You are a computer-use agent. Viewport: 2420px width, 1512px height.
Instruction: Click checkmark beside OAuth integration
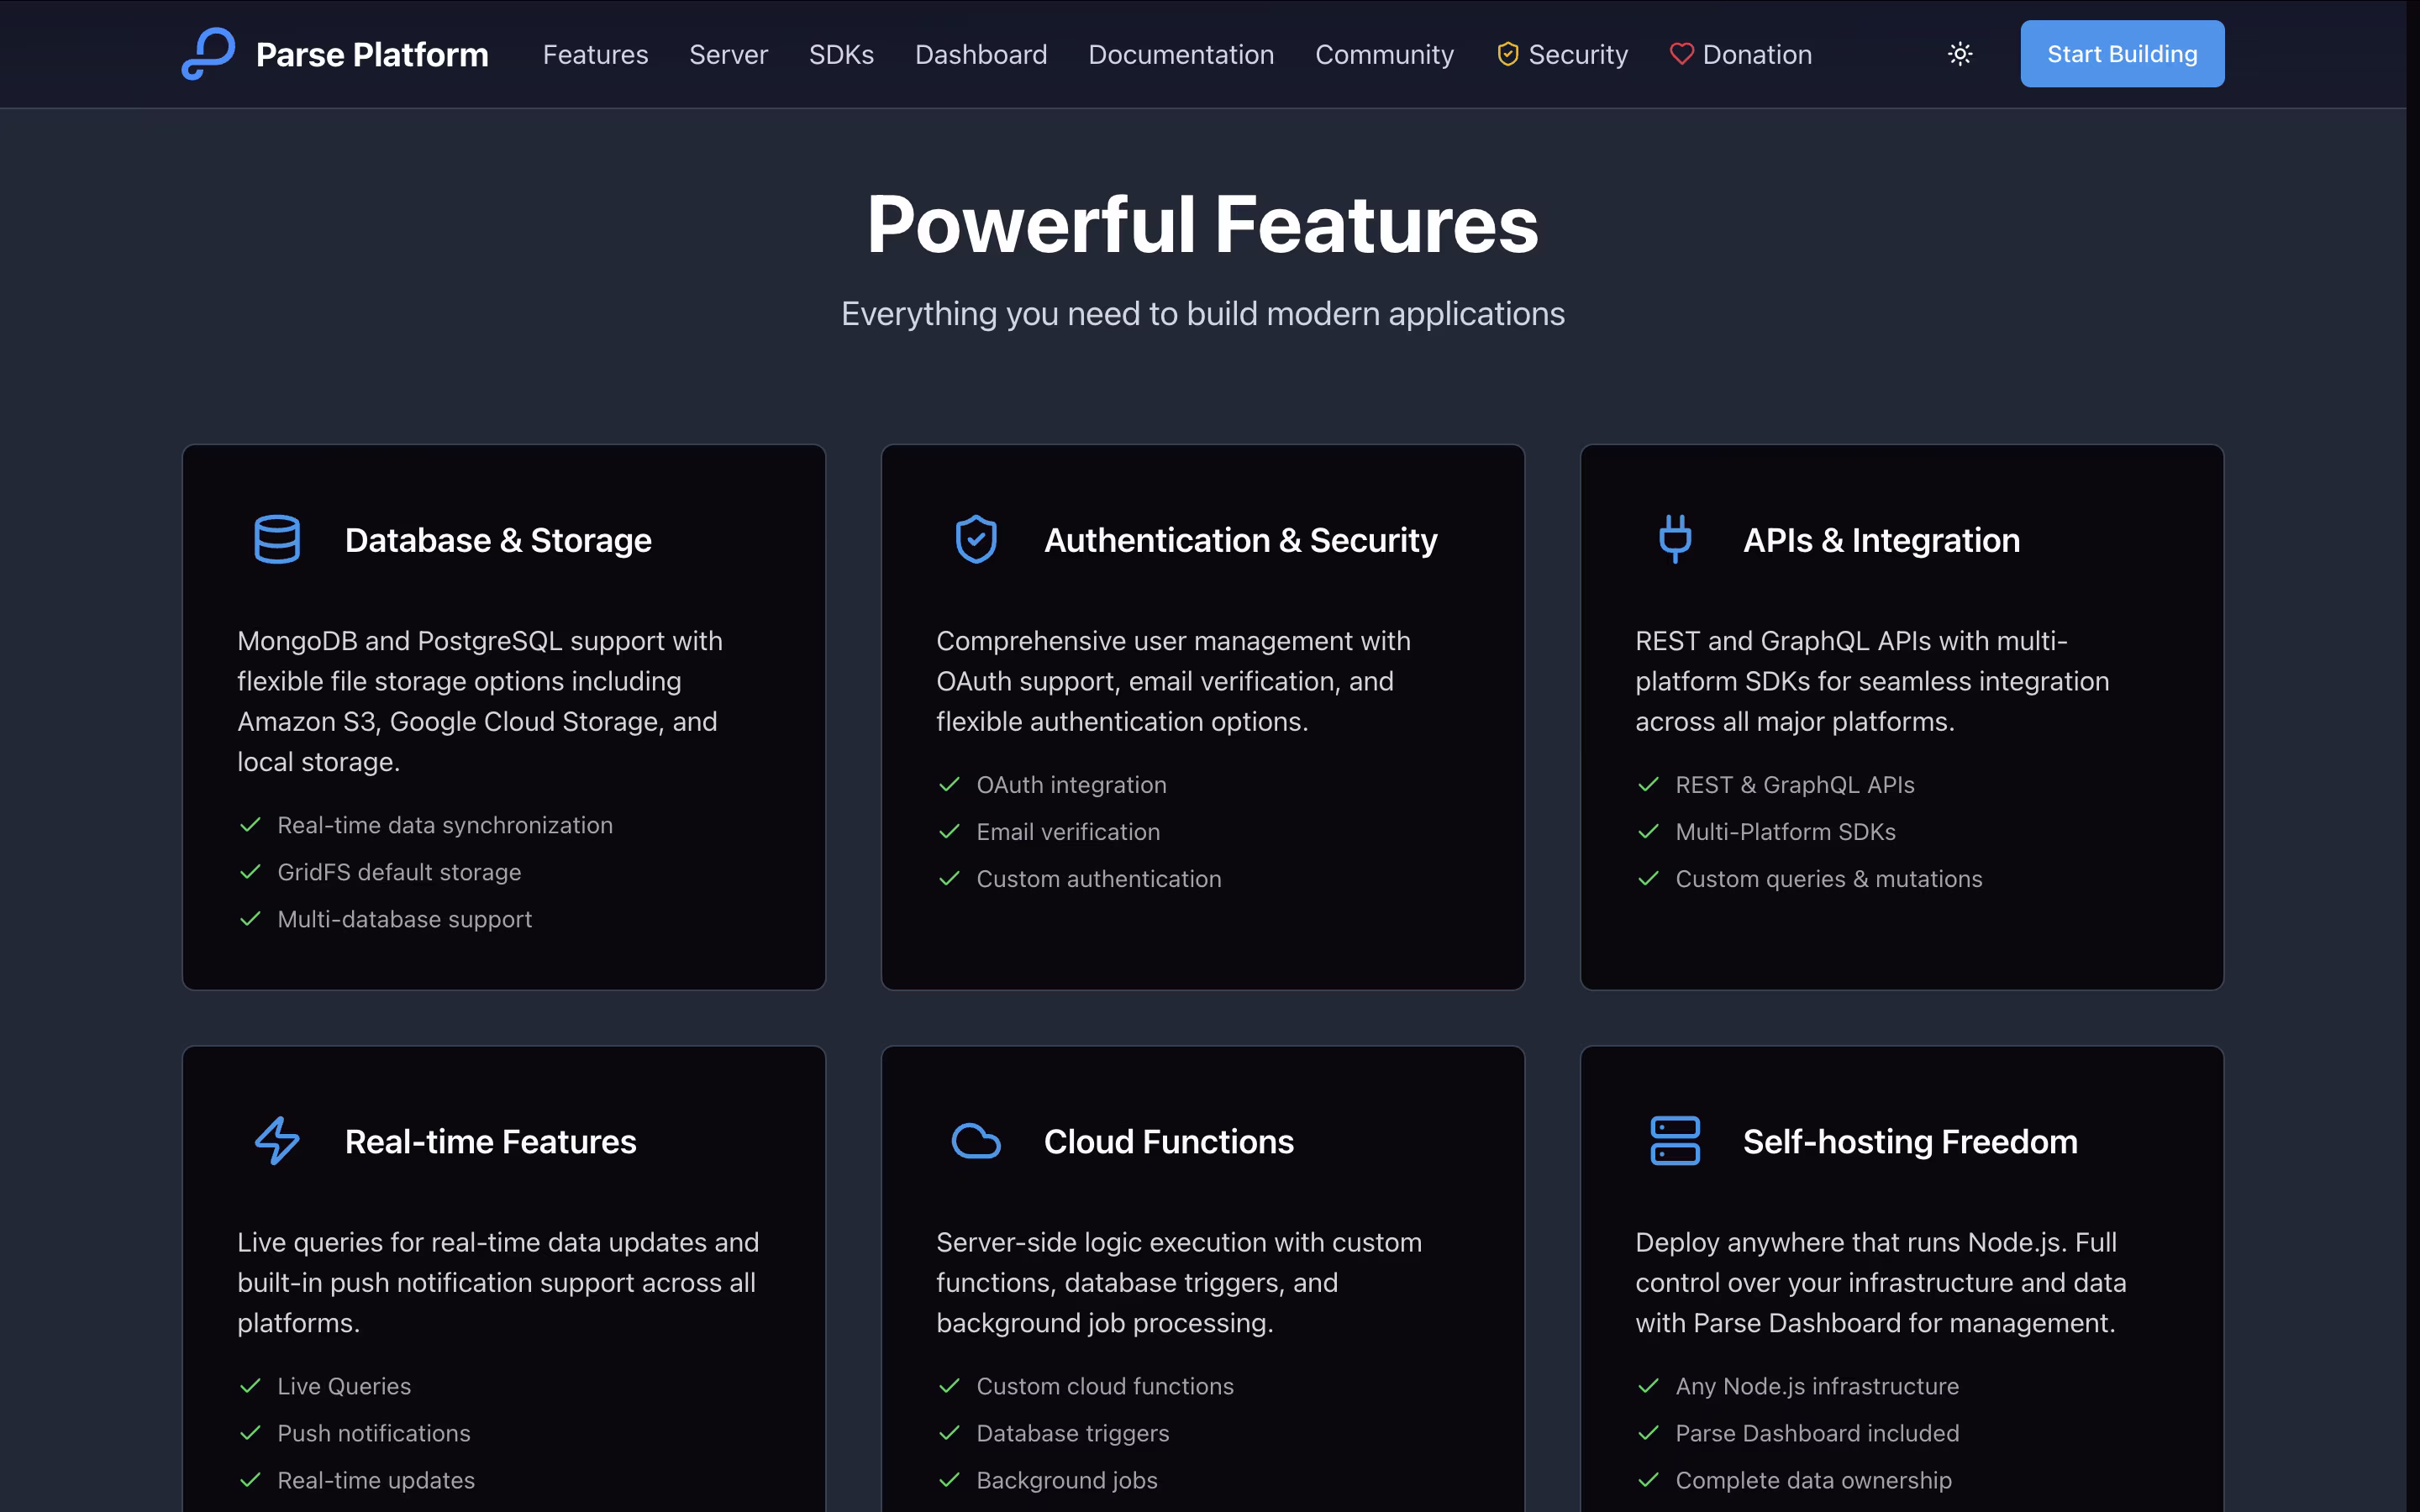point(949,785)
